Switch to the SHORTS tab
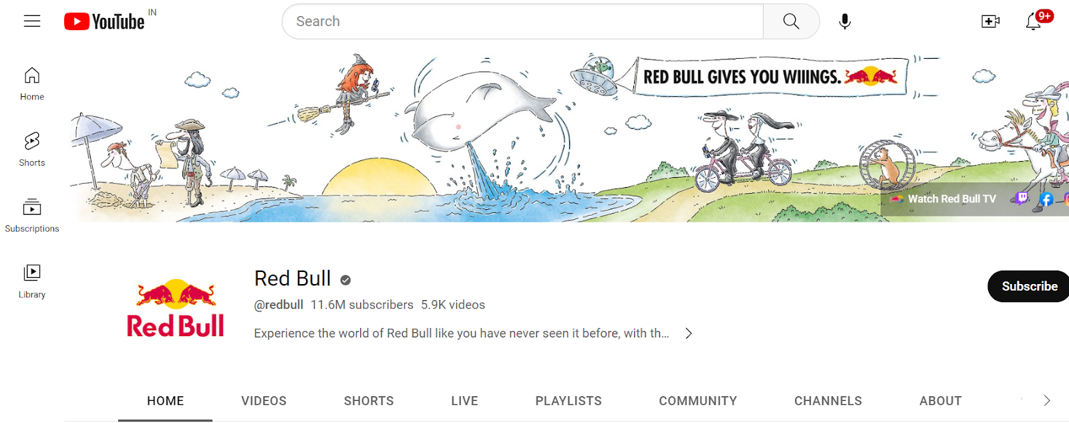Image resolution: width=1069 pixels, height=423 pixels. 369,401
